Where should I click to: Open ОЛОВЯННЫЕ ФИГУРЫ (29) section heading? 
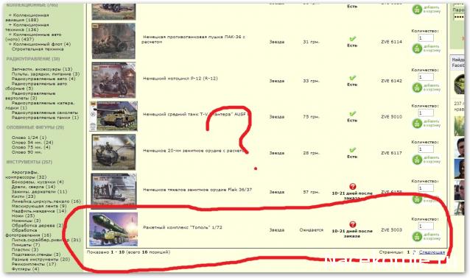pos(35,127)
